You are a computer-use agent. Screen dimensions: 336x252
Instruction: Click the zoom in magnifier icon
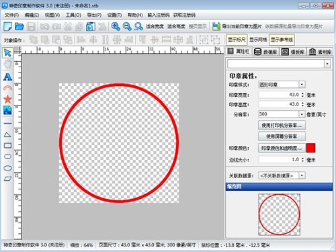116,26
